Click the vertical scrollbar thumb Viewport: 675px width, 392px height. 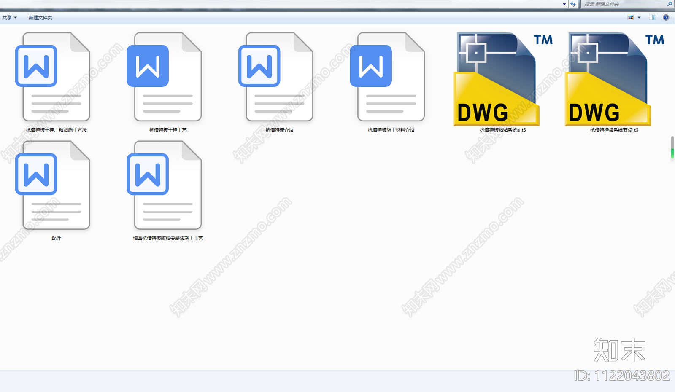(x=672, y=148)
